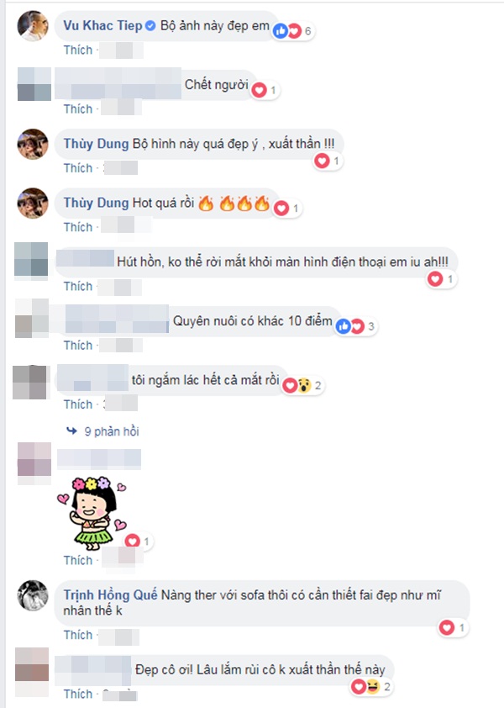Open heart reaction on the sticker comment
The height and width of the screenshot is (708, 504).
tap(139, 542)
